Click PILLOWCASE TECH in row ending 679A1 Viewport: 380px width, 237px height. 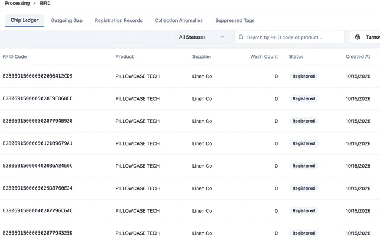(x=137, y=143)
